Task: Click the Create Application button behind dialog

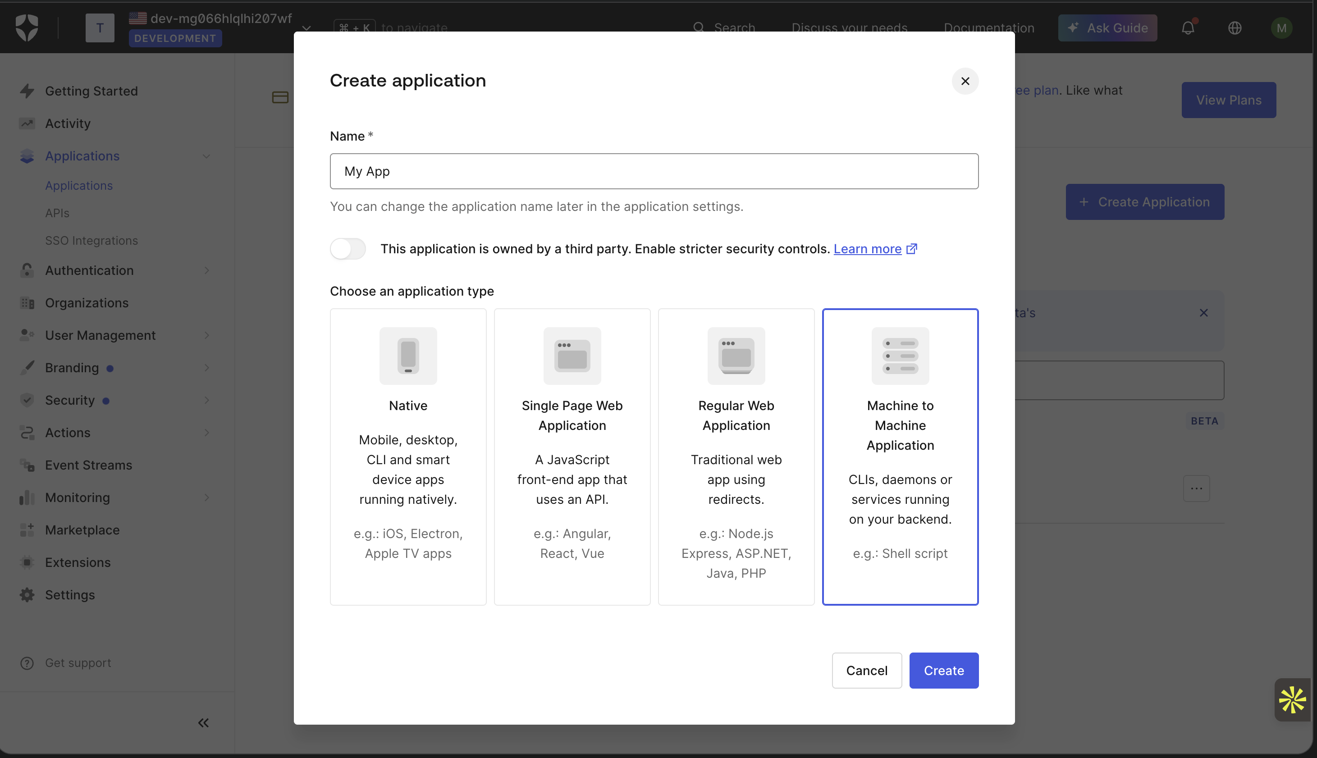Action: [1145, 202]
